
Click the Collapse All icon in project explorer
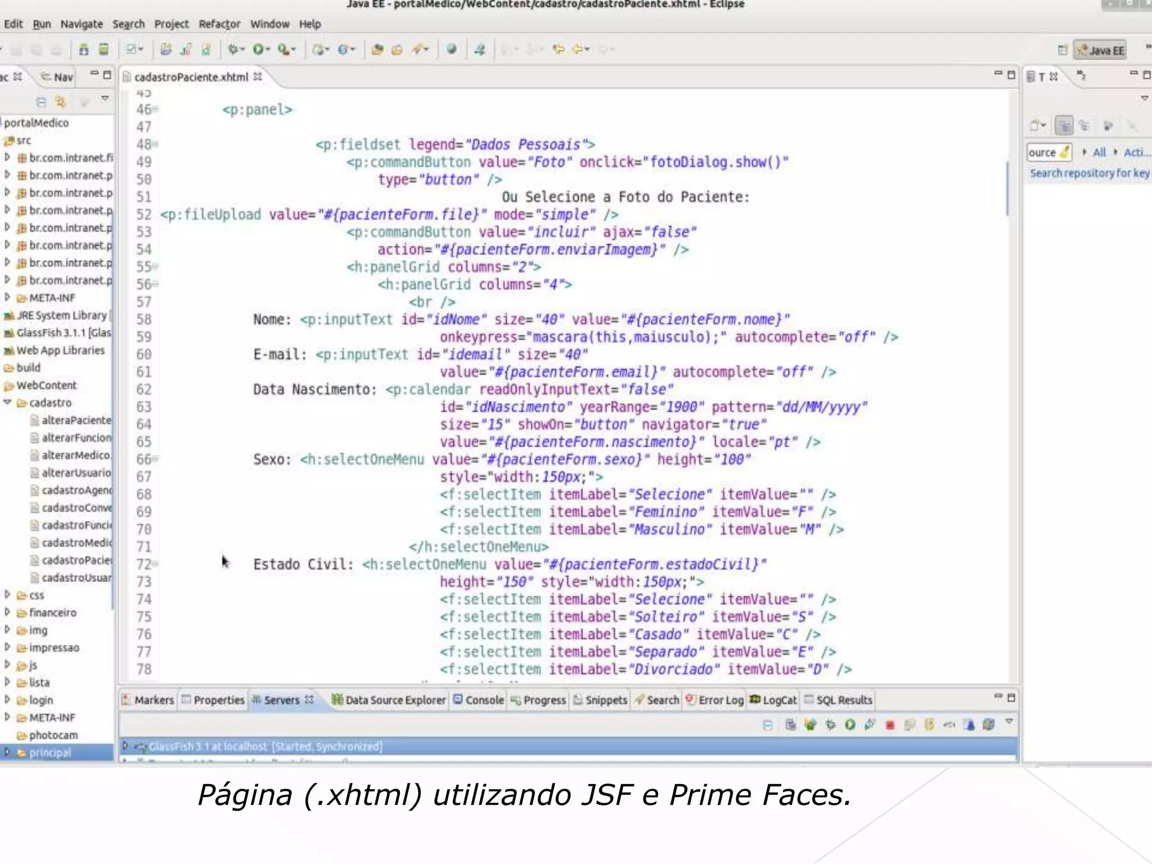[40, 102]
